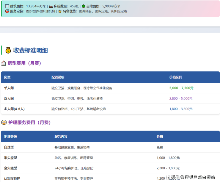The width and height of the screenshot is (220, 182).
Task: Click the star icon beside 特色优势
Action: 60,11
